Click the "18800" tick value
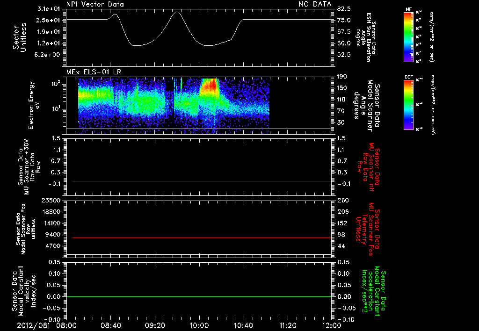479x331 pixels. (51, 212)
